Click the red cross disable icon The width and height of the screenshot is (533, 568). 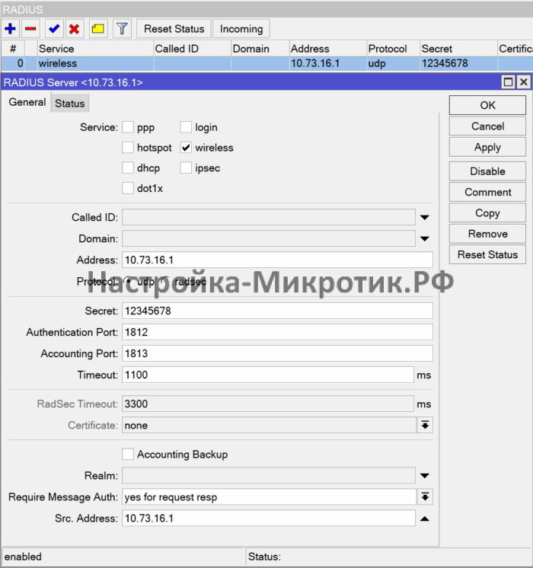(74, 29)
